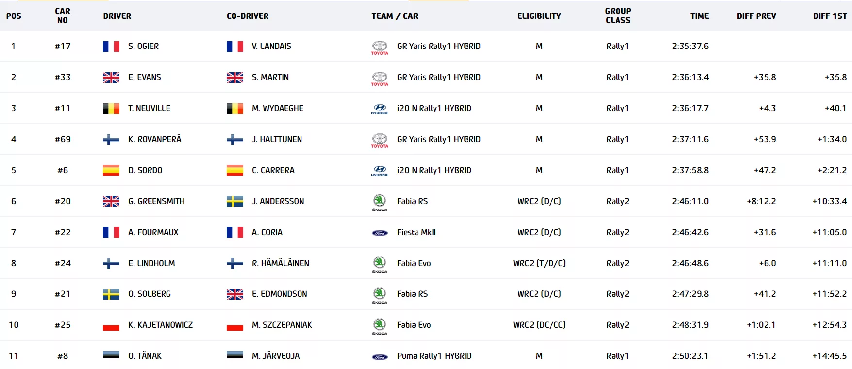
Task: Click the Hyundai logo in Neuville's row
Action: [x=380, y=109]
